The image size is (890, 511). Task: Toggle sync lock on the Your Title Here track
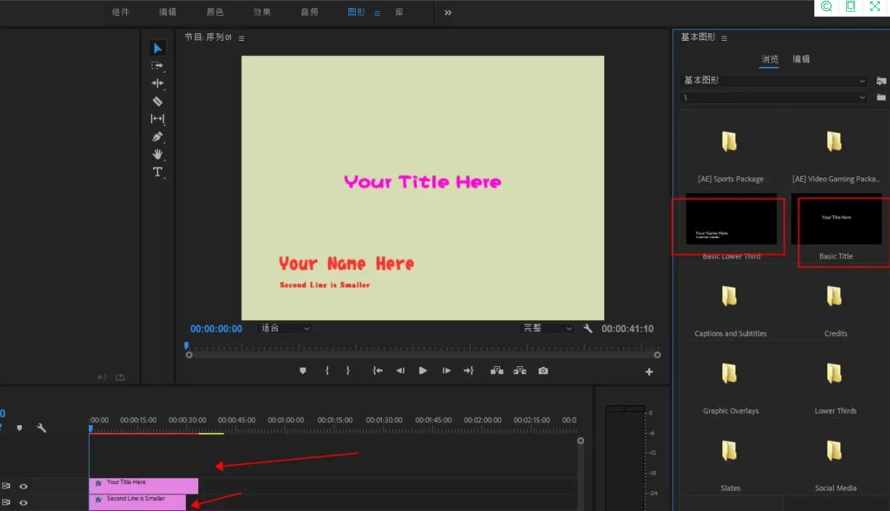pyautogui.click(x=7, y=486)
